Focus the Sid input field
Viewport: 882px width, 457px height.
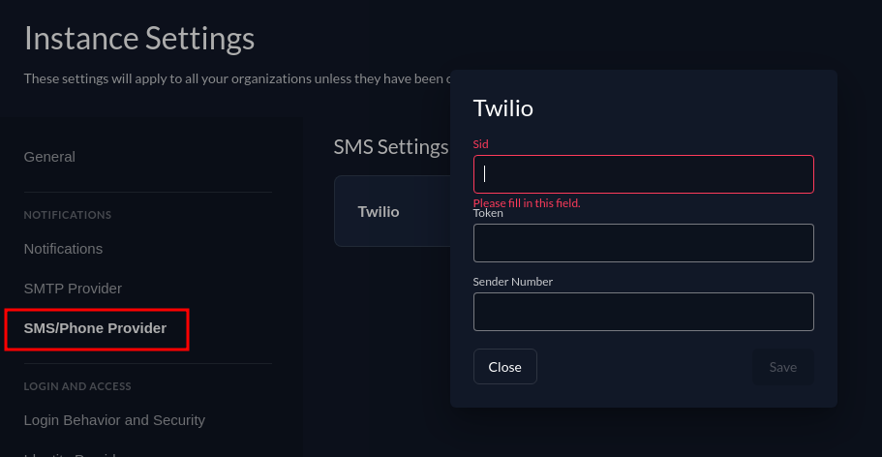pos(643,174)
